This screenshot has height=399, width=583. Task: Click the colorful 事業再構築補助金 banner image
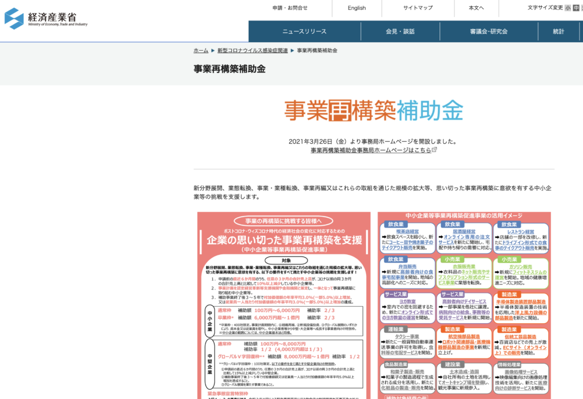point(373,111)
